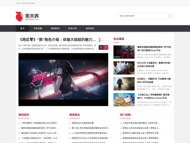The height and width of the screenshot is (143, 190).
Task: Open RPG大作《龙腾世纪：影障守护者》 article title
Action: 154,65
